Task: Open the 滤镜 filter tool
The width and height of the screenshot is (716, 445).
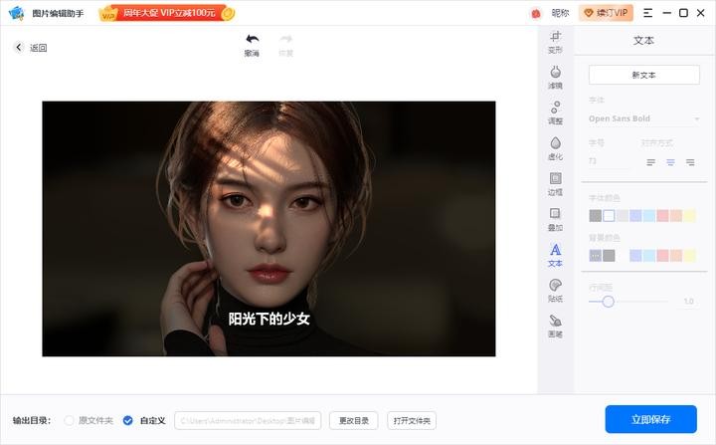Action: 555,77
